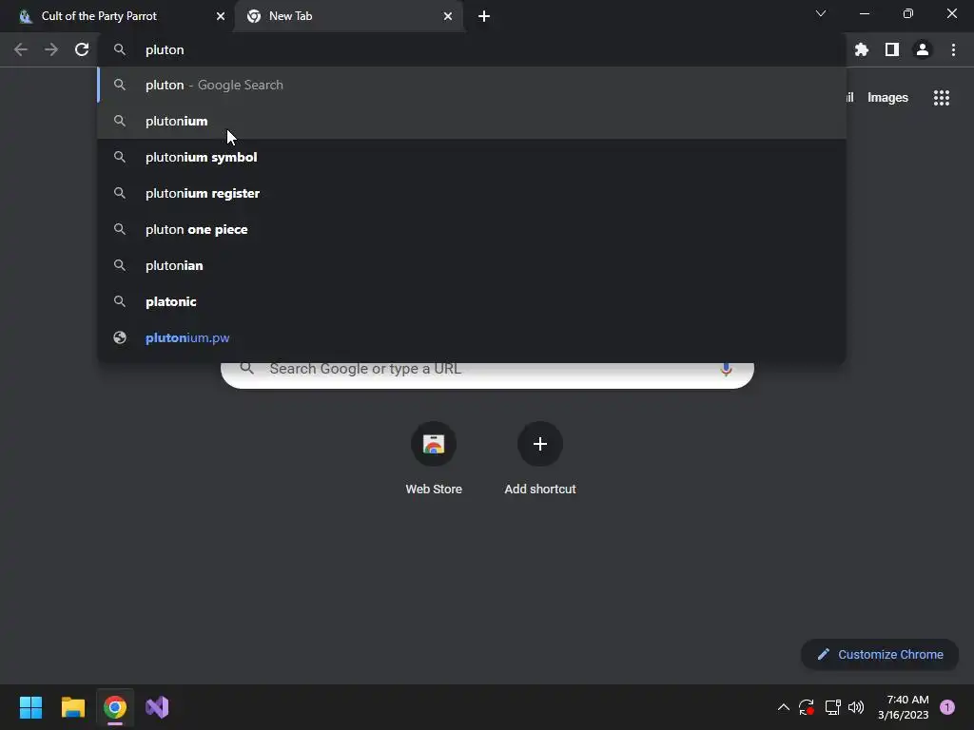Image resolution: width=974 pixels, height=730 pixels.
Task: Go forward with the forward arrow
Action: tap(51, 49)
